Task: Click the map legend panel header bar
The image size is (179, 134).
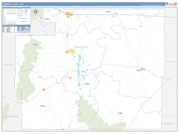Action: (x=16, y=8)
